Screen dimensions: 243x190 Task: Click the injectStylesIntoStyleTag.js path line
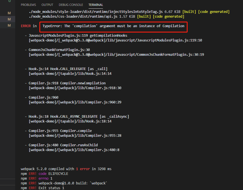[129, 12]
